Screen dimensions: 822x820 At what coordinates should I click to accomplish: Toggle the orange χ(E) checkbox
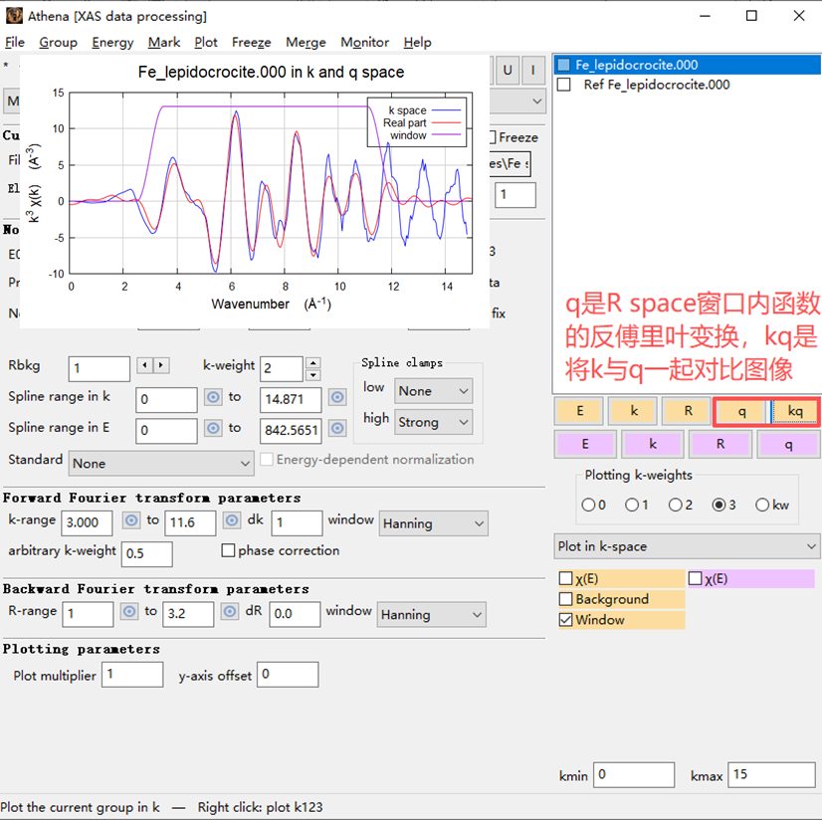(565, 578)
